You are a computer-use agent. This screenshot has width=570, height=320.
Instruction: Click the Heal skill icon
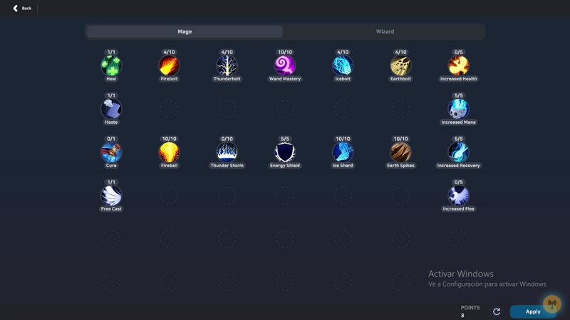coord(111,66)
